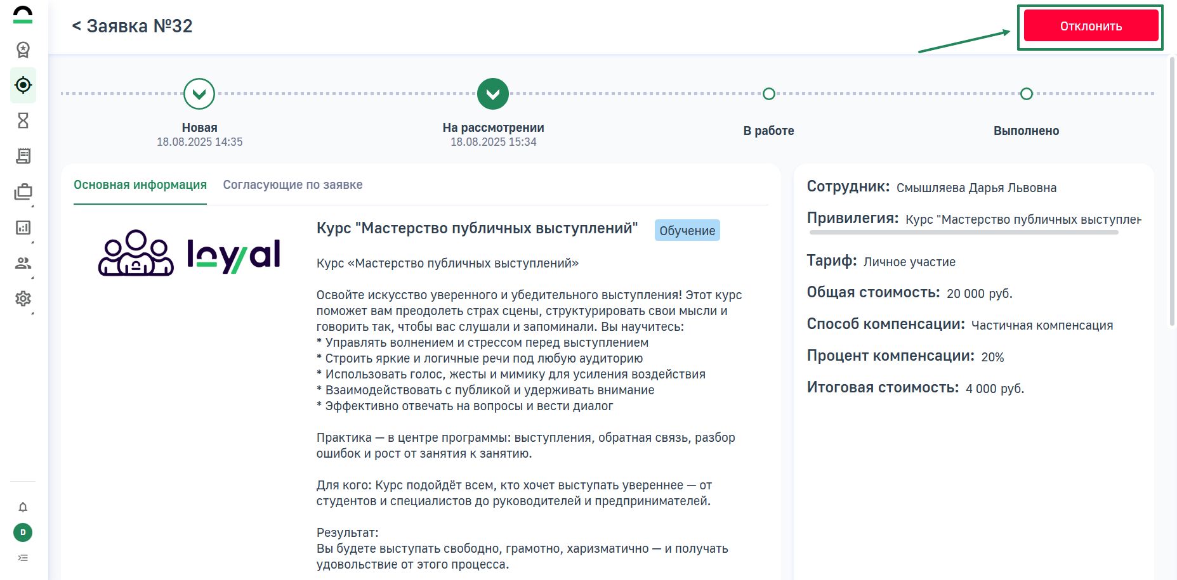Switch to Согласующие по заявке tab
This screenshot has height=580, width=1177.
(x=293, y=185)
